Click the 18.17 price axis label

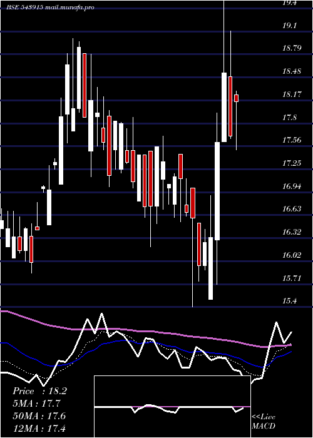292,94
